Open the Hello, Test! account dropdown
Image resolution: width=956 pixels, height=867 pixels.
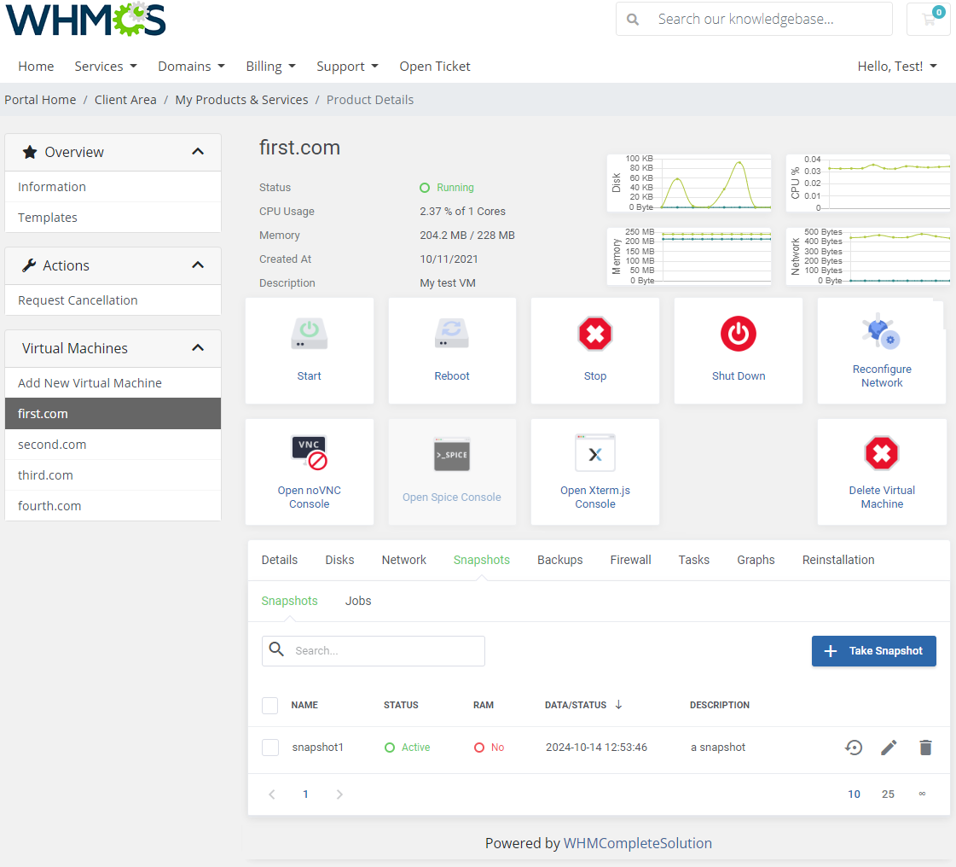point(897,66)
